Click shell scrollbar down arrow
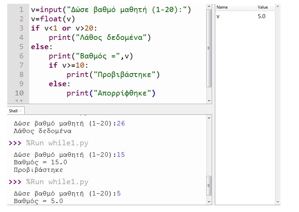This screenshot has height=212, width=299. pos(209,202)
